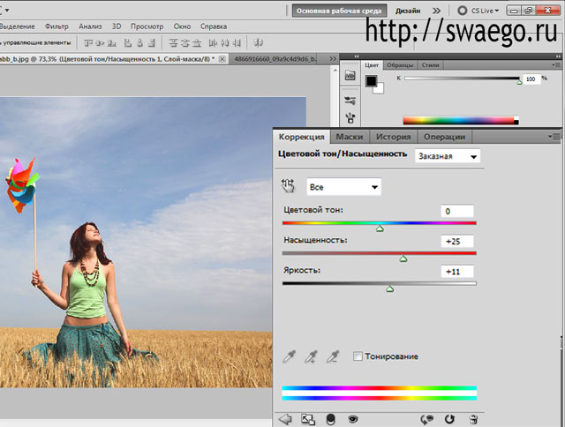Select the Дизайн workspace

click(408, 11)
